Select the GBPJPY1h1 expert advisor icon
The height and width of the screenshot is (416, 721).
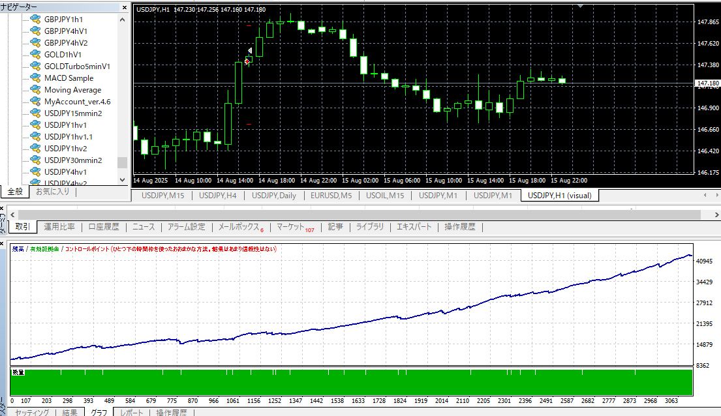[35, 20]
